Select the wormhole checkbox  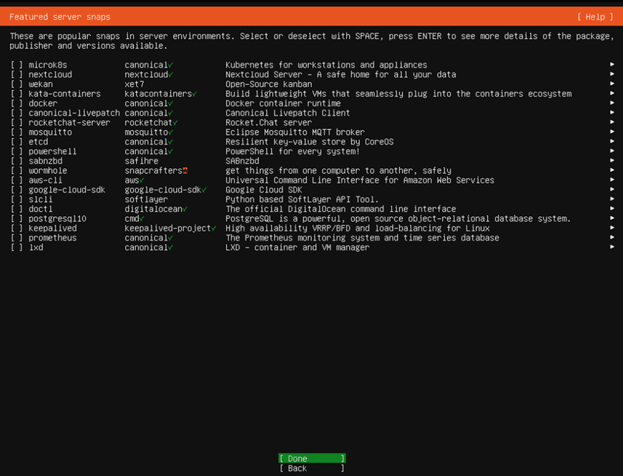(16, 170)
